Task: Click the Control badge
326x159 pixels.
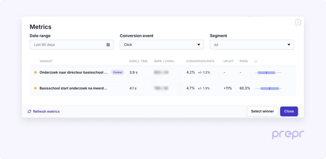Action: (x=118, y=72)
